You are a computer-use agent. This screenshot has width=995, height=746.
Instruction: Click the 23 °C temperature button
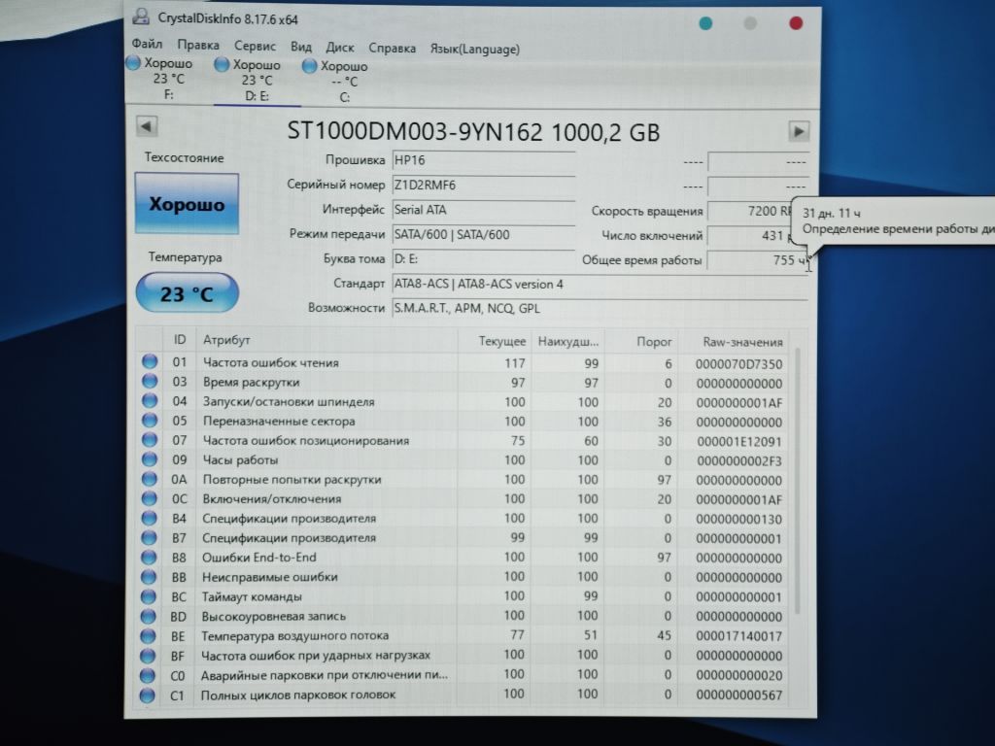tap(187, 293)
